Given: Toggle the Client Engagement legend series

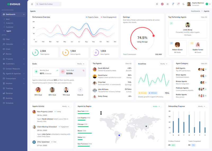Looking at the screenshot, I should [x=108, y=17].
